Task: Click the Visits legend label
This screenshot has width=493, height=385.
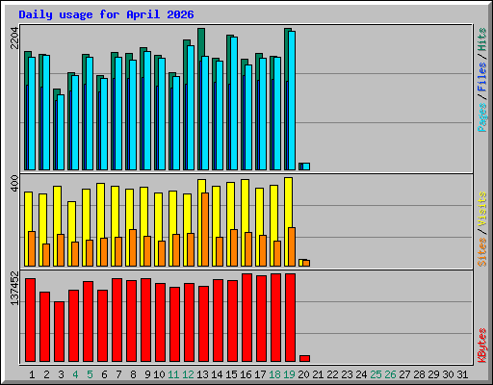Action: click(x=482, y=209)
